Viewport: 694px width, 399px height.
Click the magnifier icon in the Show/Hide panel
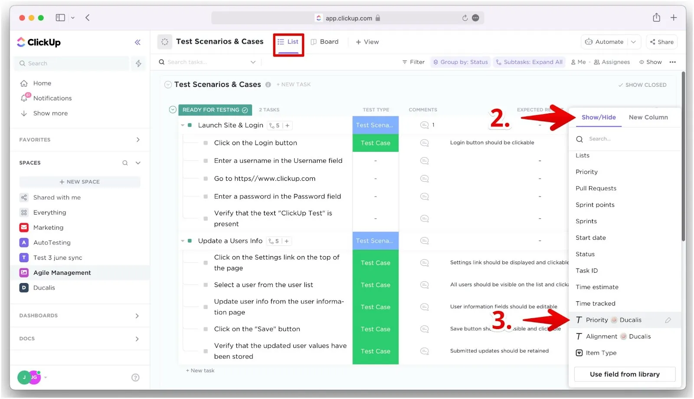click(x=579, y=139)
